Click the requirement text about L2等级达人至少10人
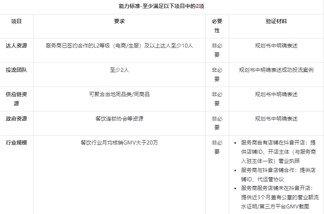Screen dimensions: 324x214 [x=119, y=46]
